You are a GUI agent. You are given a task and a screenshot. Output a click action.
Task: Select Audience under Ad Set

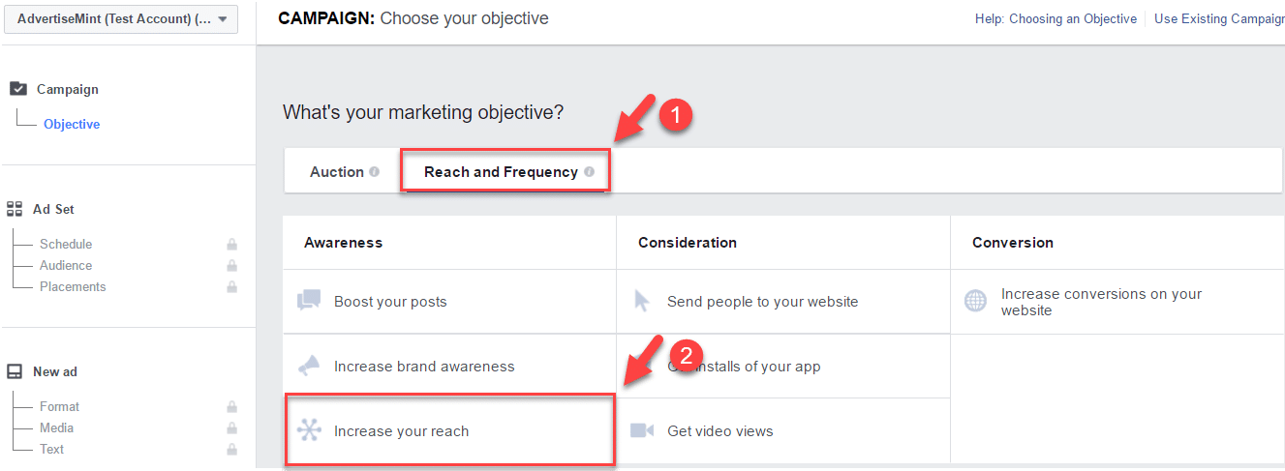tap(66, 265)
